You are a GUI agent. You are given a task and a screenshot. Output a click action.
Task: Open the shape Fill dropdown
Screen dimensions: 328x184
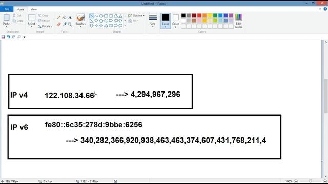click(133, 21)
